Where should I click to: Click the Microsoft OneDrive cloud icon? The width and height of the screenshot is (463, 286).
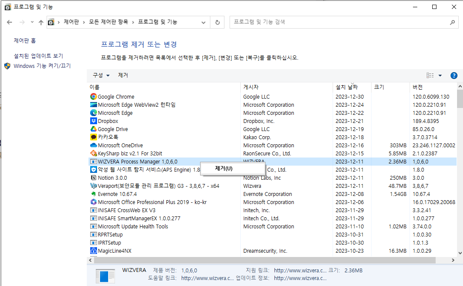click(x=93, y=146)
